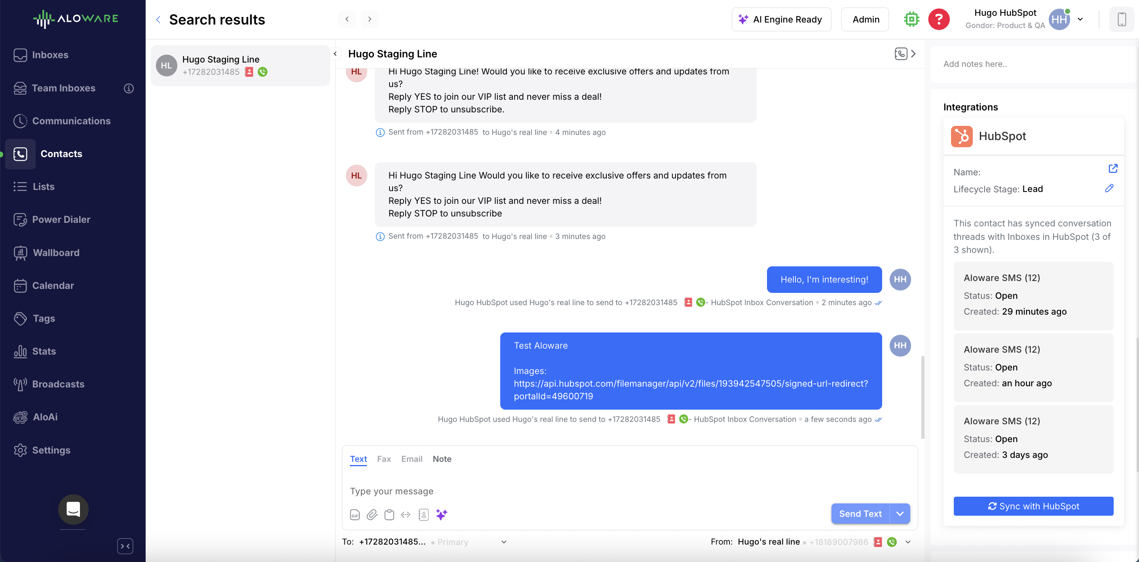
Task: Open red help question icon
Action: point(939,19)
